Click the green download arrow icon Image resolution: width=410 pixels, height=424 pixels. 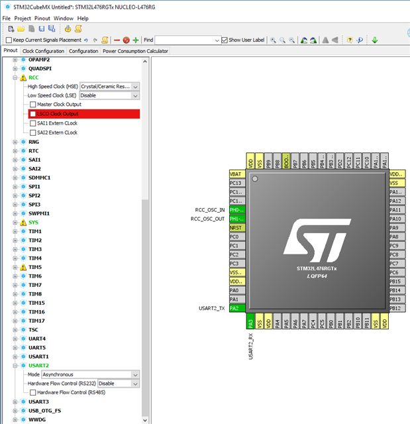coord(374,40)
